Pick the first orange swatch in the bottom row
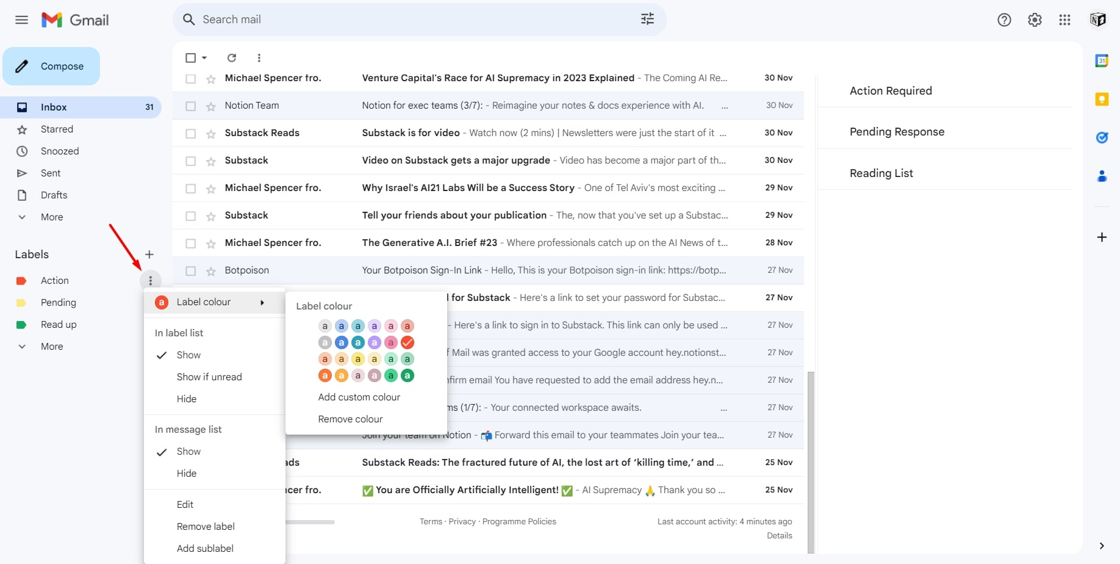The image size is (1120, 564). pos(325,375)
